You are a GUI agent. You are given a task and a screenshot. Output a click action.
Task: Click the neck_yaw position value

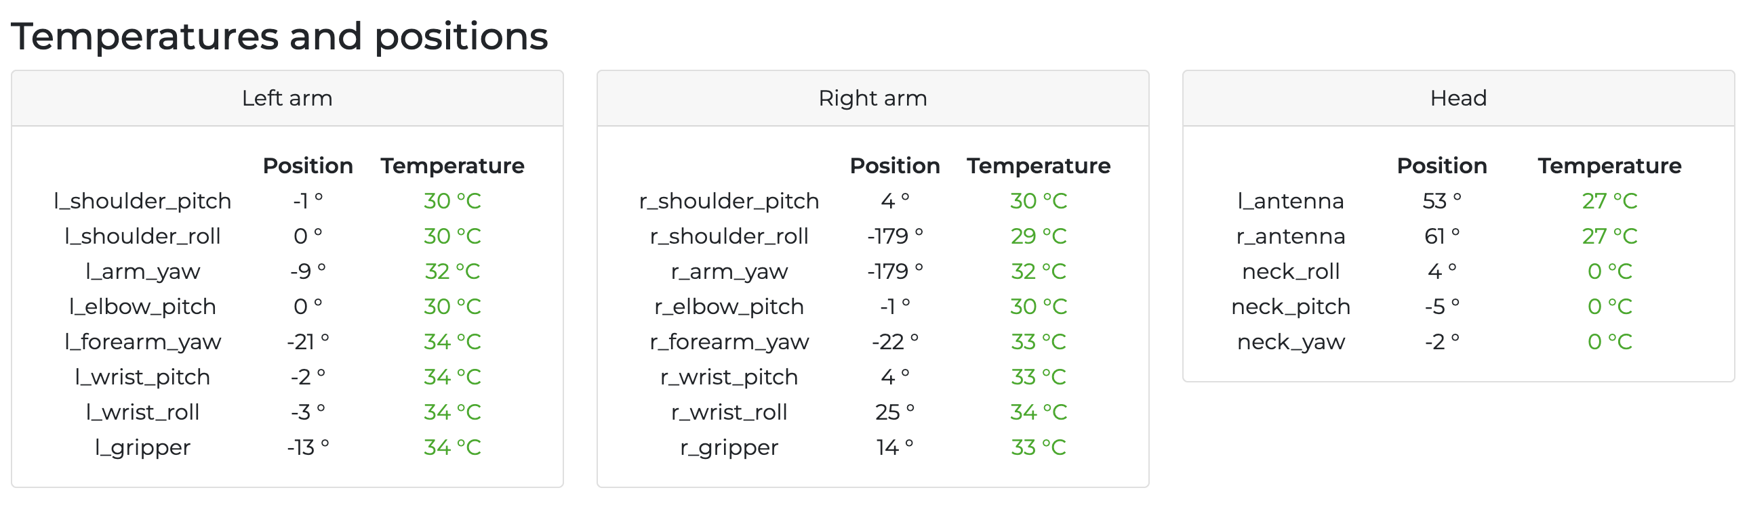point(1441,342)
